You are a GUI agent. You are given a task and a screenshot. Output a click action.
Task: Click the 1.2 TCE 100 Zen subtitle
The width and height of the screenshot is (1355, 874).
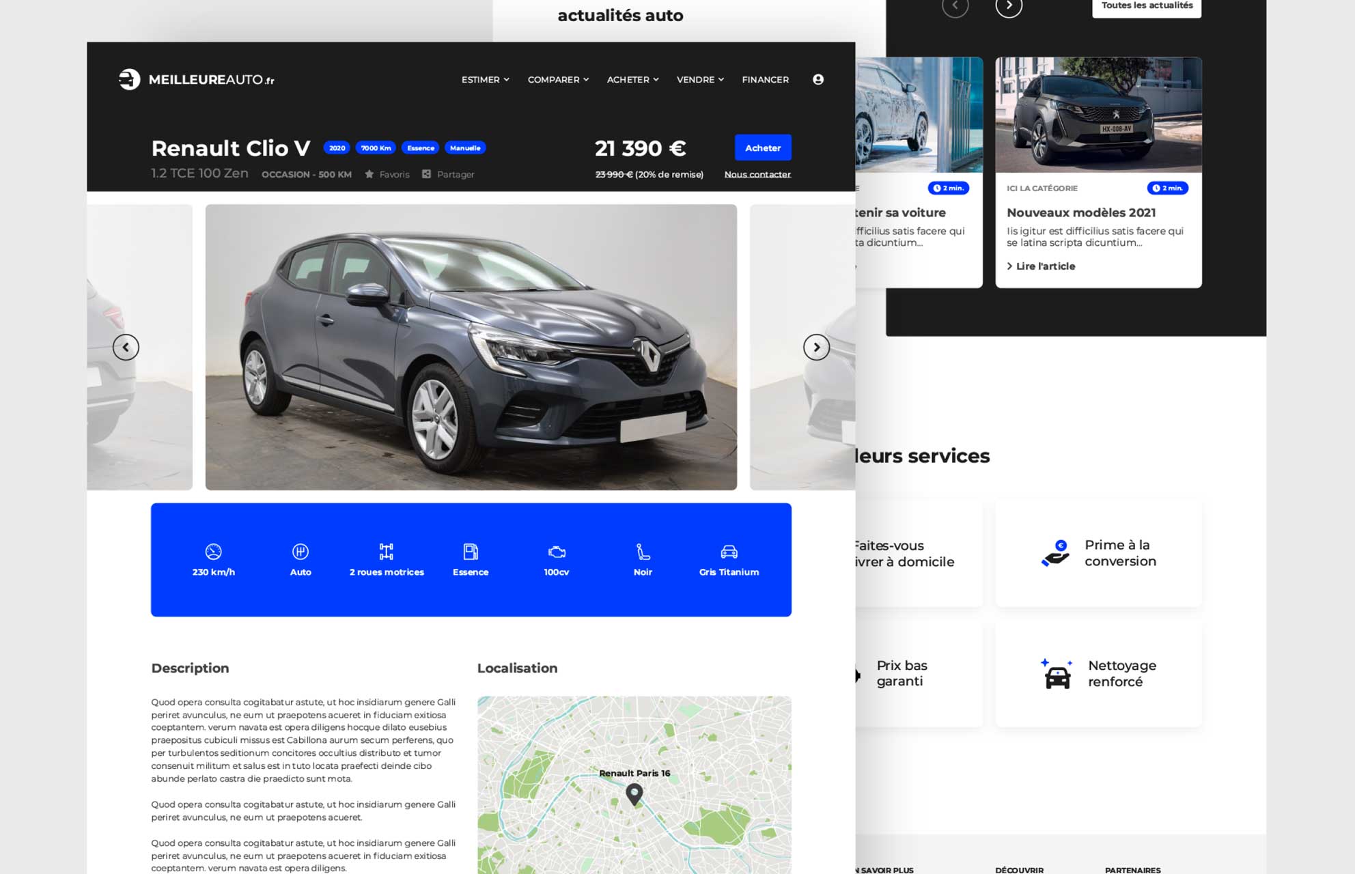[x=199, y=173]
